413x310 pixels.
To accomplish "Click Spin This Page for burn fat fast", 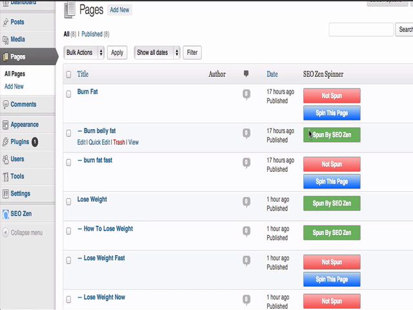I will tap(332, 181).
